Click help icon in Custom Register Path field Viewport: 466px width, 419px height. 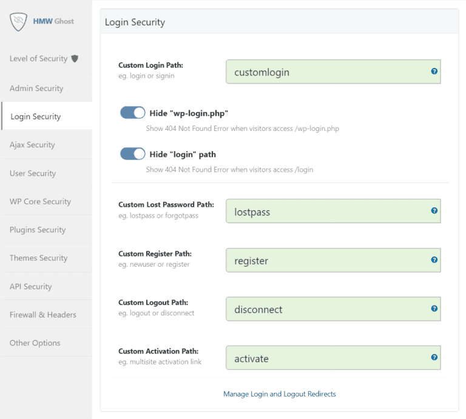coord(434,260)
